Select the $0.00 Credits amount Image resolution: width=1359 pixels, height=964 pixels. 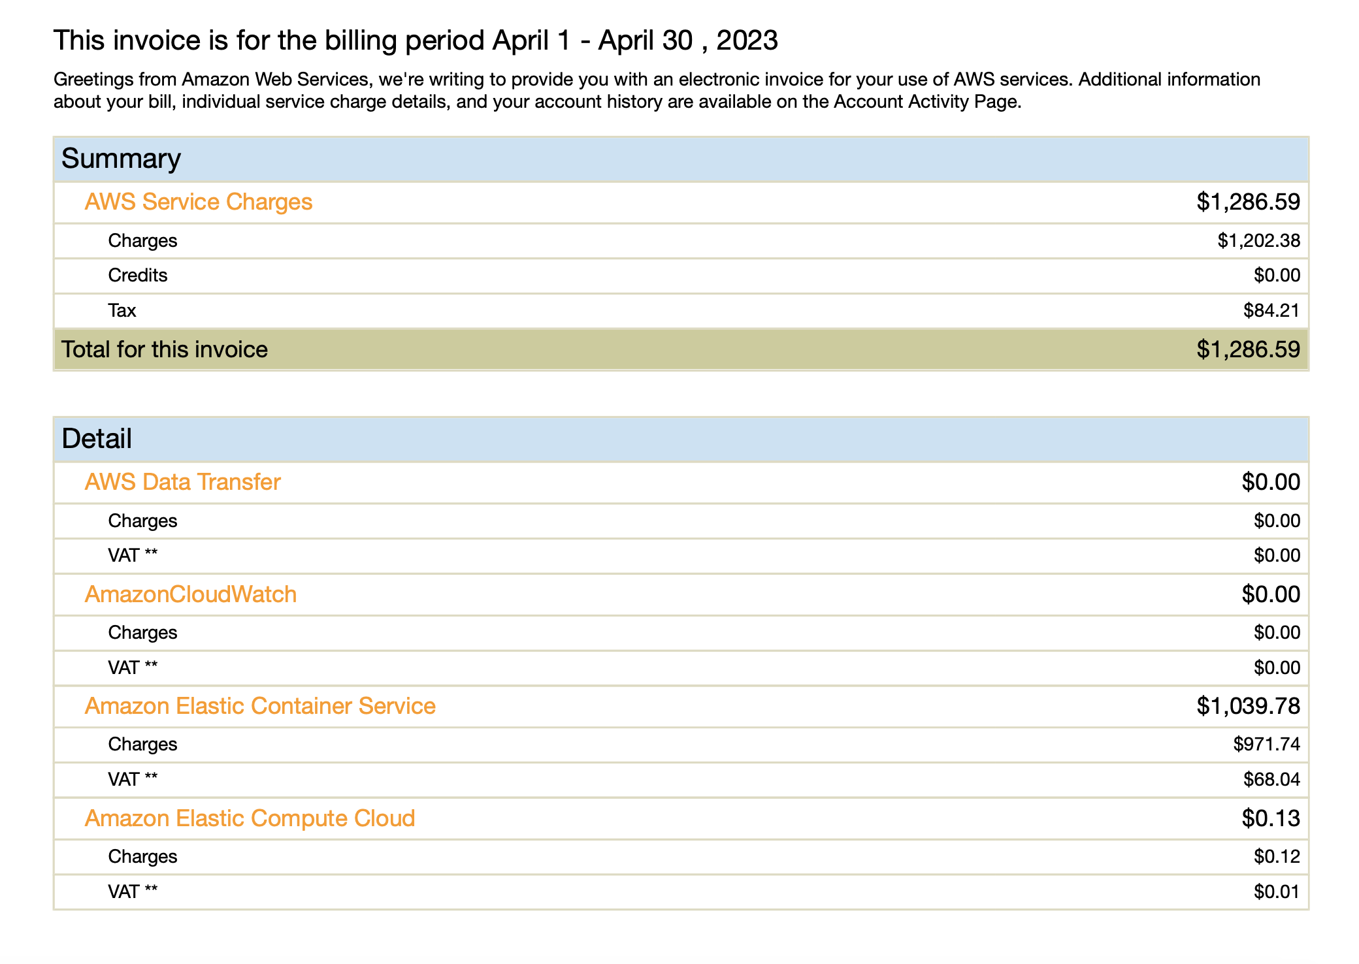click(1277, 276)
